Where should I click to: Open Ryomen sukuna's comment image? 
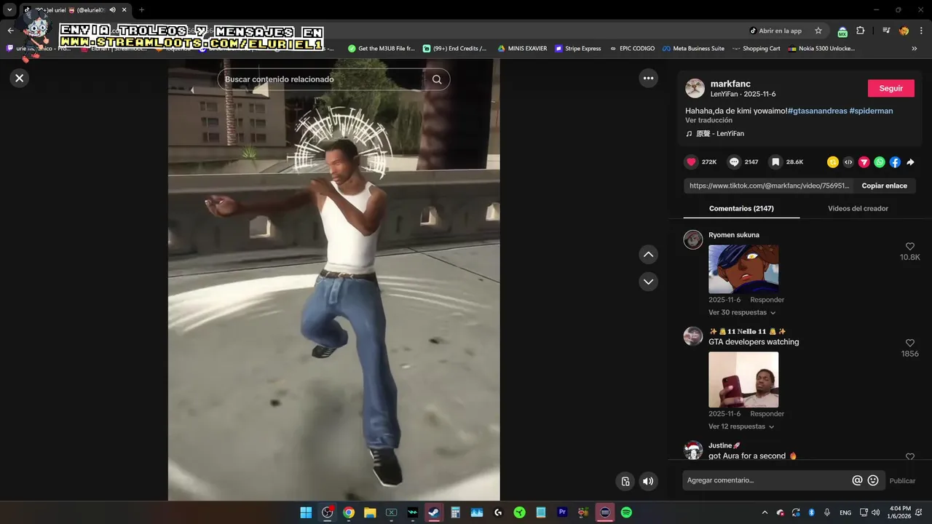pyautogui.click(x=743, y=269)
